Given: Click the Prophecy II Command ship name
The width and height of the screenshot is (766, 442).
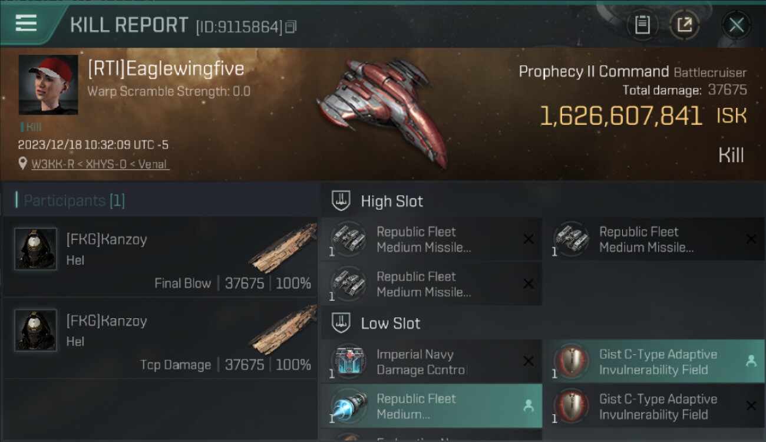Looking at the screenshot, I should pos(594,72).
